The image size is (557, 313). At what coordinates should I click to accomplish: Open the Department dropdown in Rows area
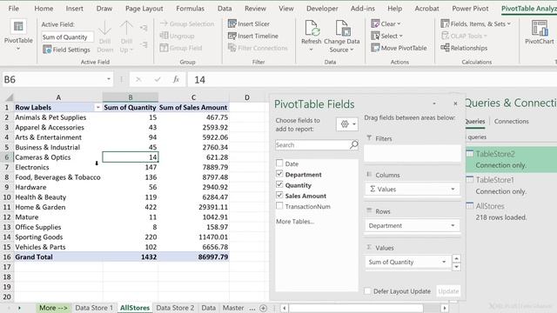point(453,225)
